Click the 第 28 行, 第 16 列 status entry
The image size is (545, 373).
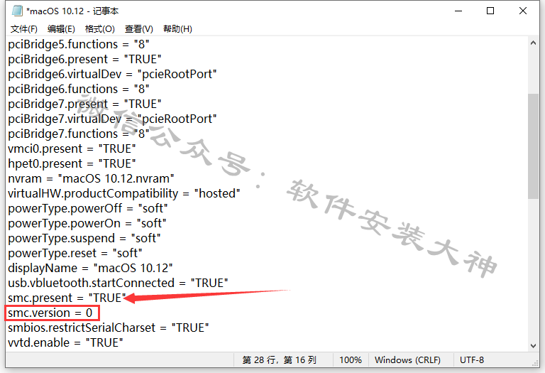click(279, 360)
